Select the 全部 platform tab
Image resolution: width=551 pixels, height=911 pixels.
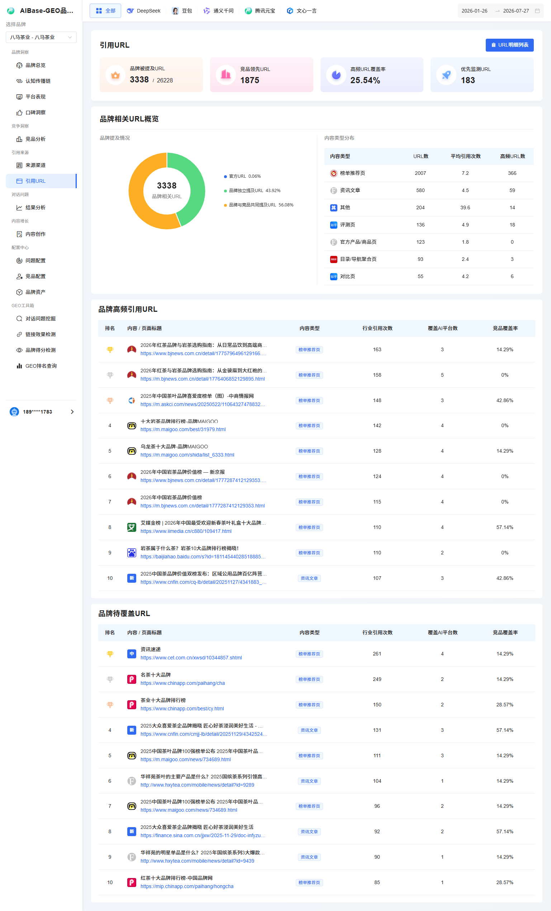click(x=105, y=11)
